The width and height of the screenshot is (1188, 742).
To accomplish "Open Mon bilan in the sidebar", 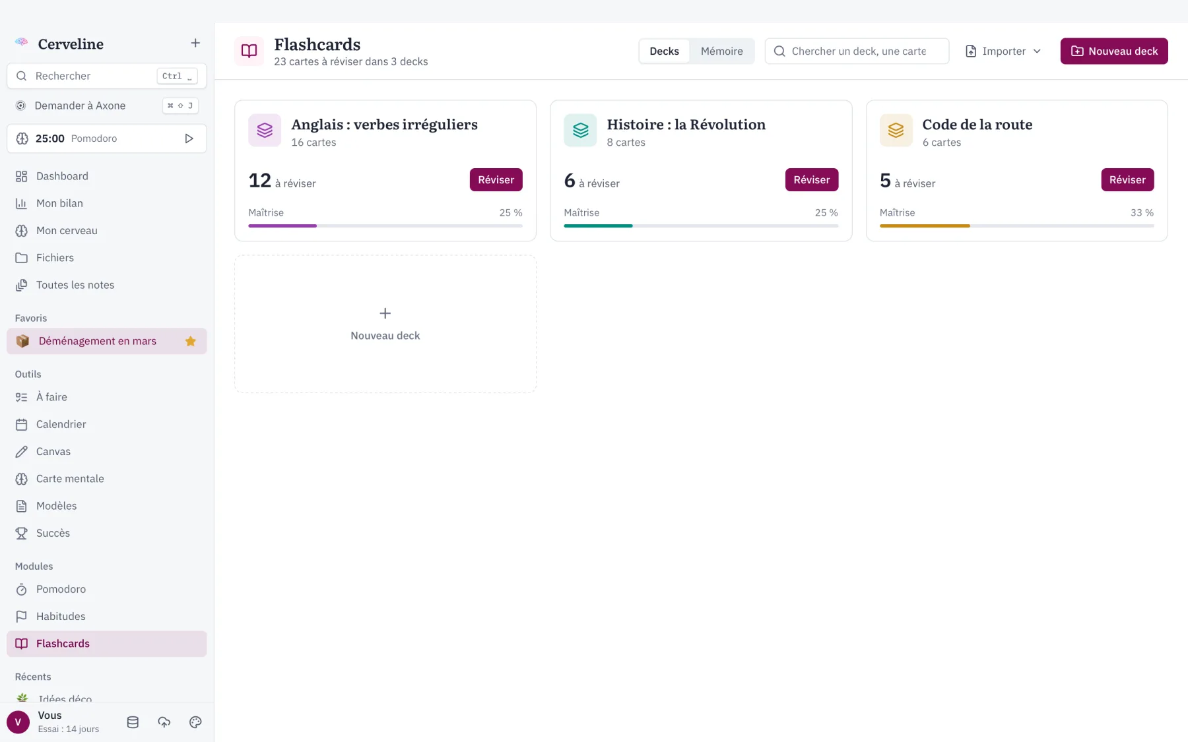I will pos(107,203).
